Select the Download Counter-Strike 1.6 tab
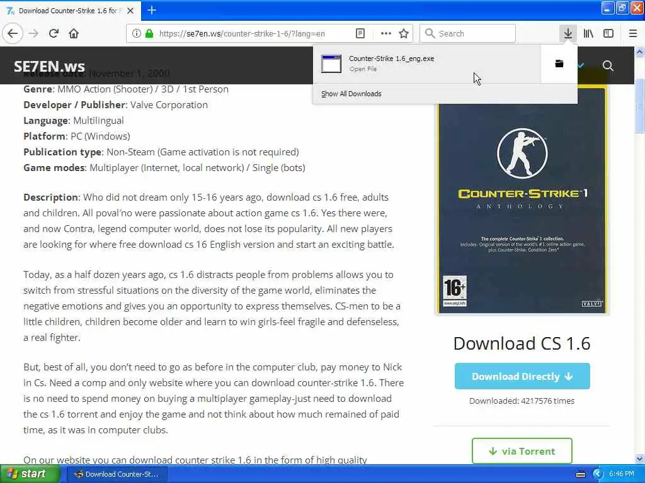Screen dimensions: 645x483 [70, 11]
